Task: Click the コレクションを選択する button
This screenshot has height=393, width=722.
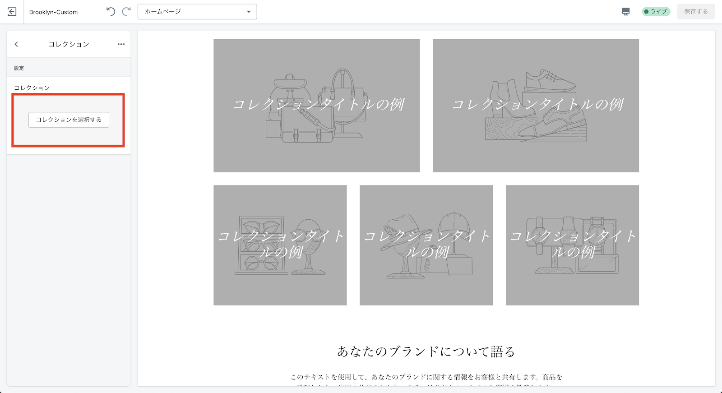Action: 69,120
